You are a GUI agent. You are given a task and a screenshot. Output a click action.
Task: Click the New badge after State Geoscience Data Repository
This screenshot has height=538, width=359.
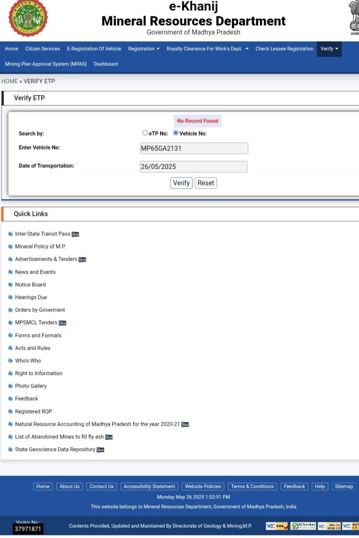click(101, 450)
